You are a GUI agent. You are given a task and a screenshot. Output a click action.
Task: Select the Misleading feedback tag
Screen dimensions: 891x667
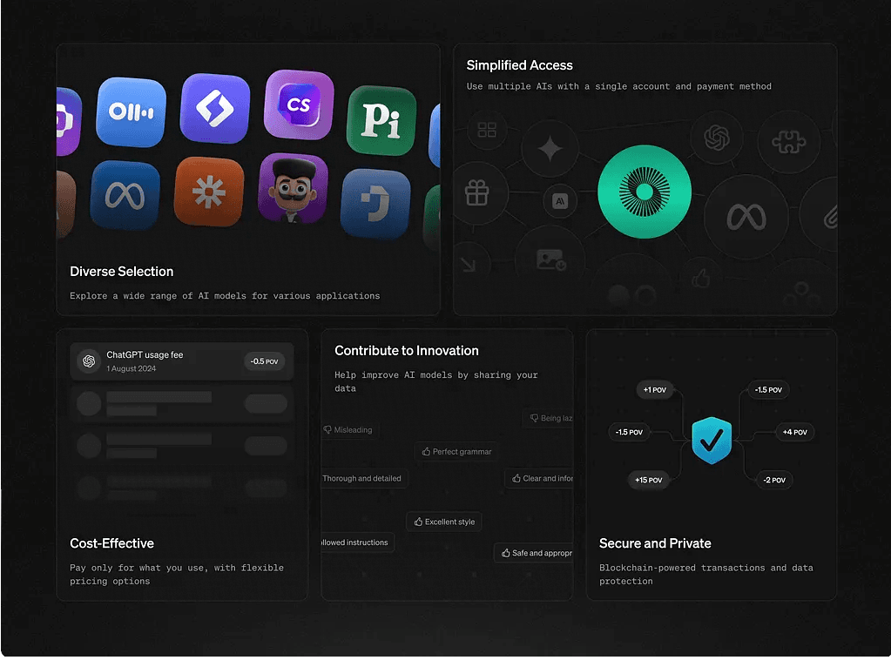(x=348, y=430)
